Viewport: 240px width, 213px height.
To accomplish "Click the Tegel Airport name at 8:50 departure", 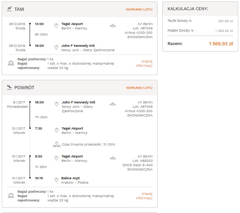I will pyautogui.click(x=72, y=156).
